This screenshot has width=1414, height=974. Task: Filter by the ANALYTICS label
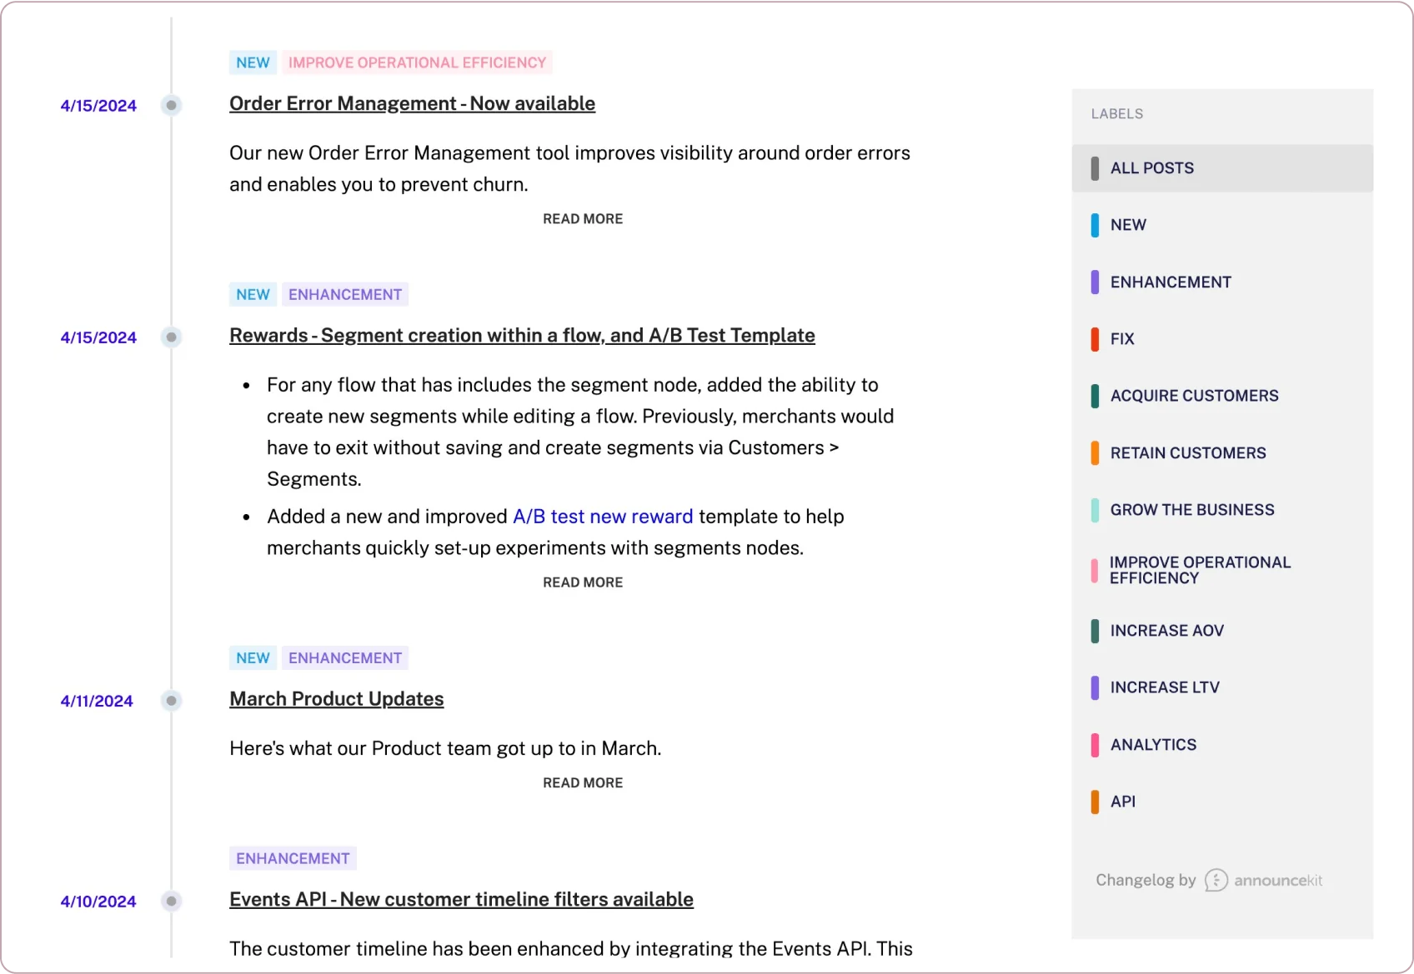pyautogui.click(x=1152, y=745)
